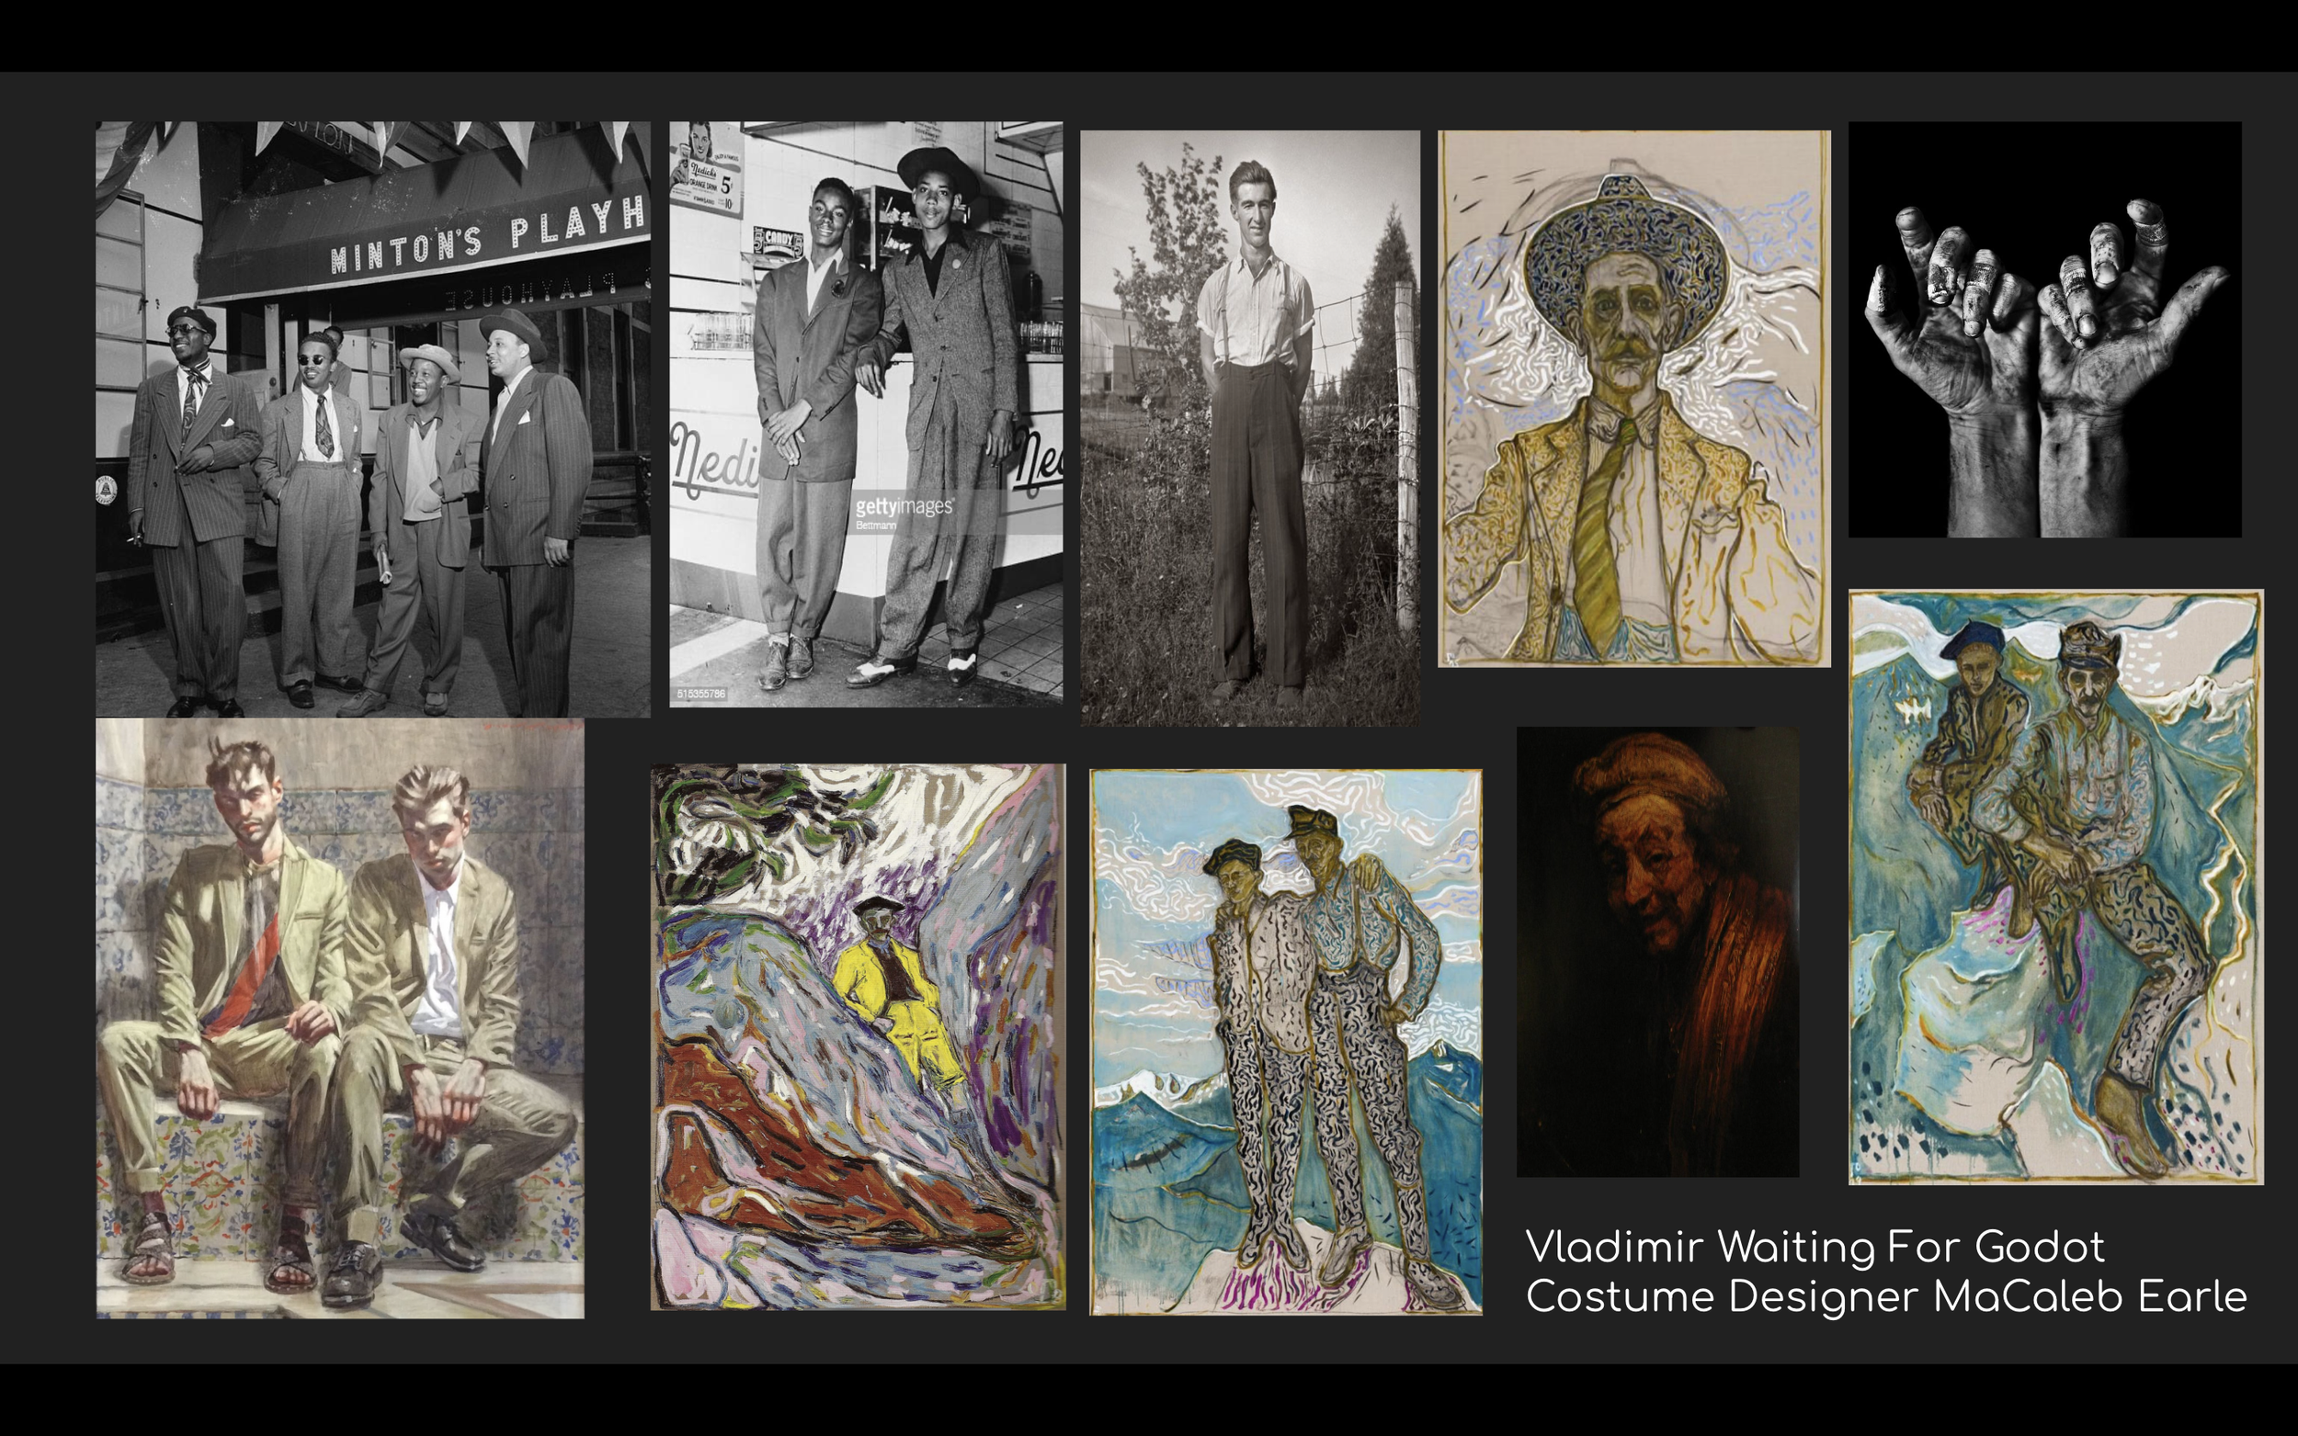Click the MINTON'S PLAYH awning sign lettering
The height and width of the screenshot is (1436, 2298).
(486, 238)
